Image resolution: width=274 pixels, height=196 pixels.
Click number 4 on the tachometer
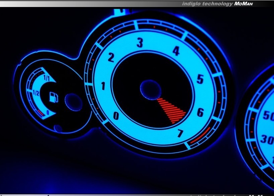point(176,51)
